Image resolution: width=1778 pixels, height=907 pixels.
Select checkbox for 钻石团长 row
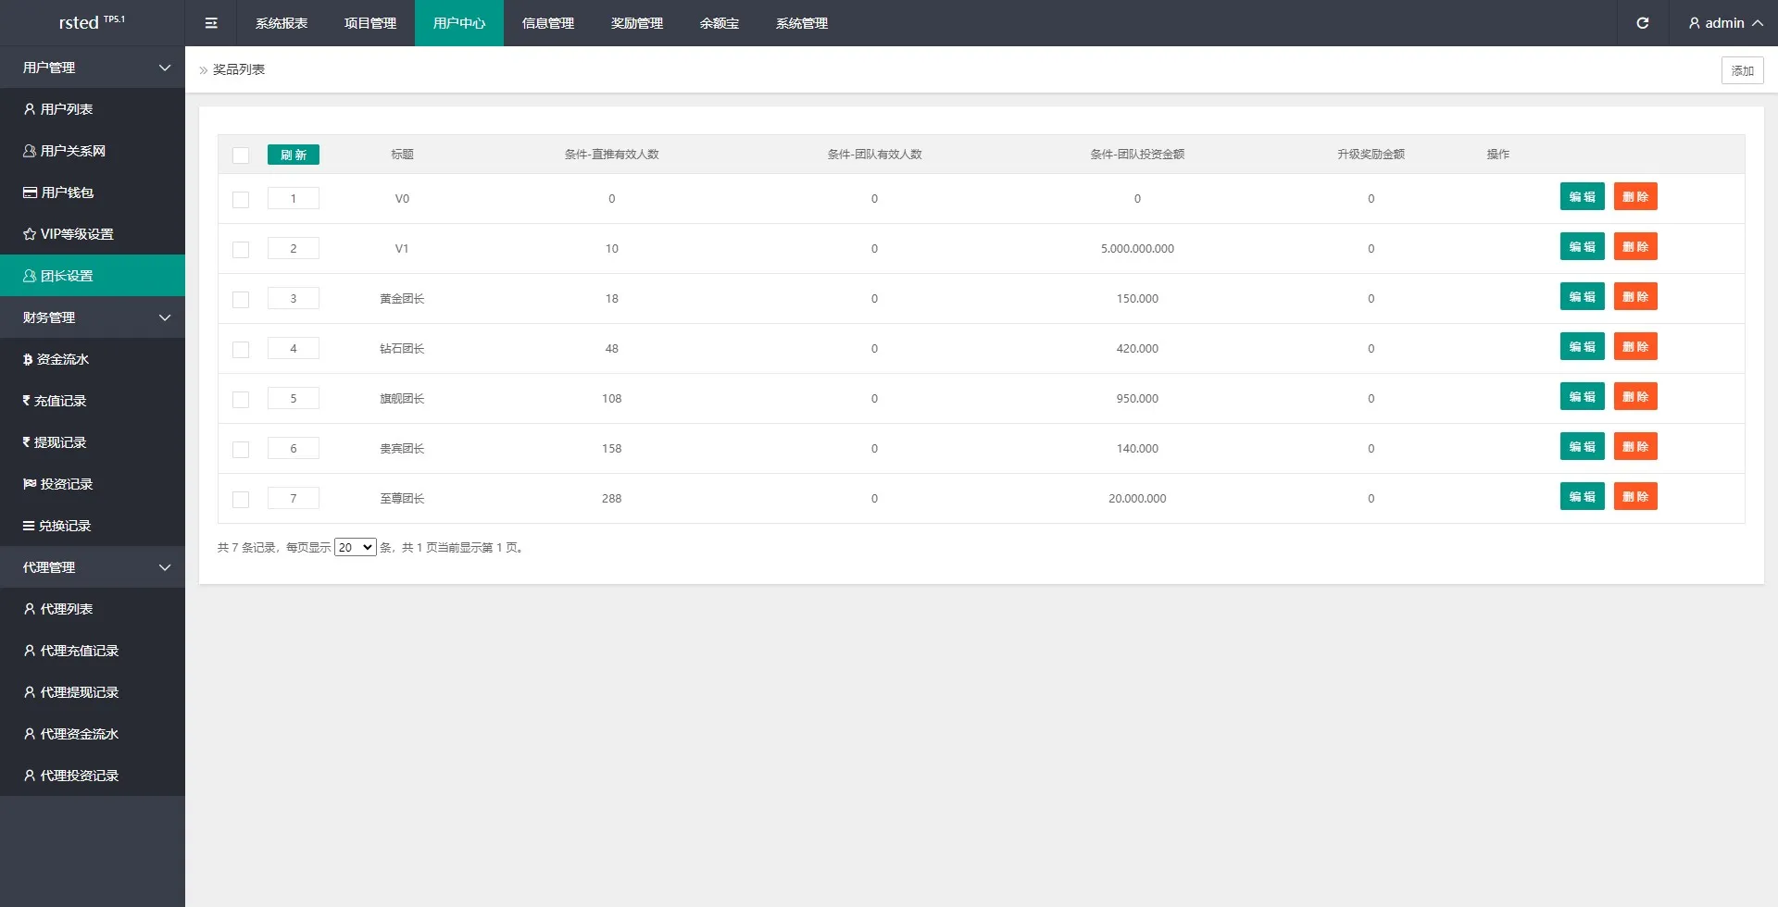(241, 350)
